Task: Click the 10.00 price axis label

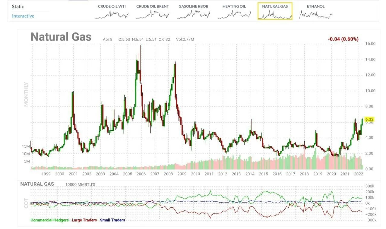Action: [x=370, y=91]
